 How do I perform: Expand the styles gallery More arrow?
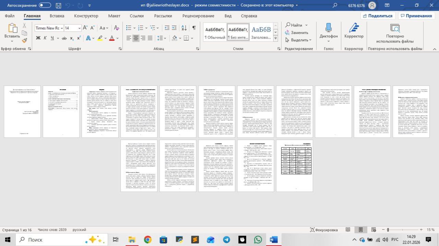coord(275,38)
